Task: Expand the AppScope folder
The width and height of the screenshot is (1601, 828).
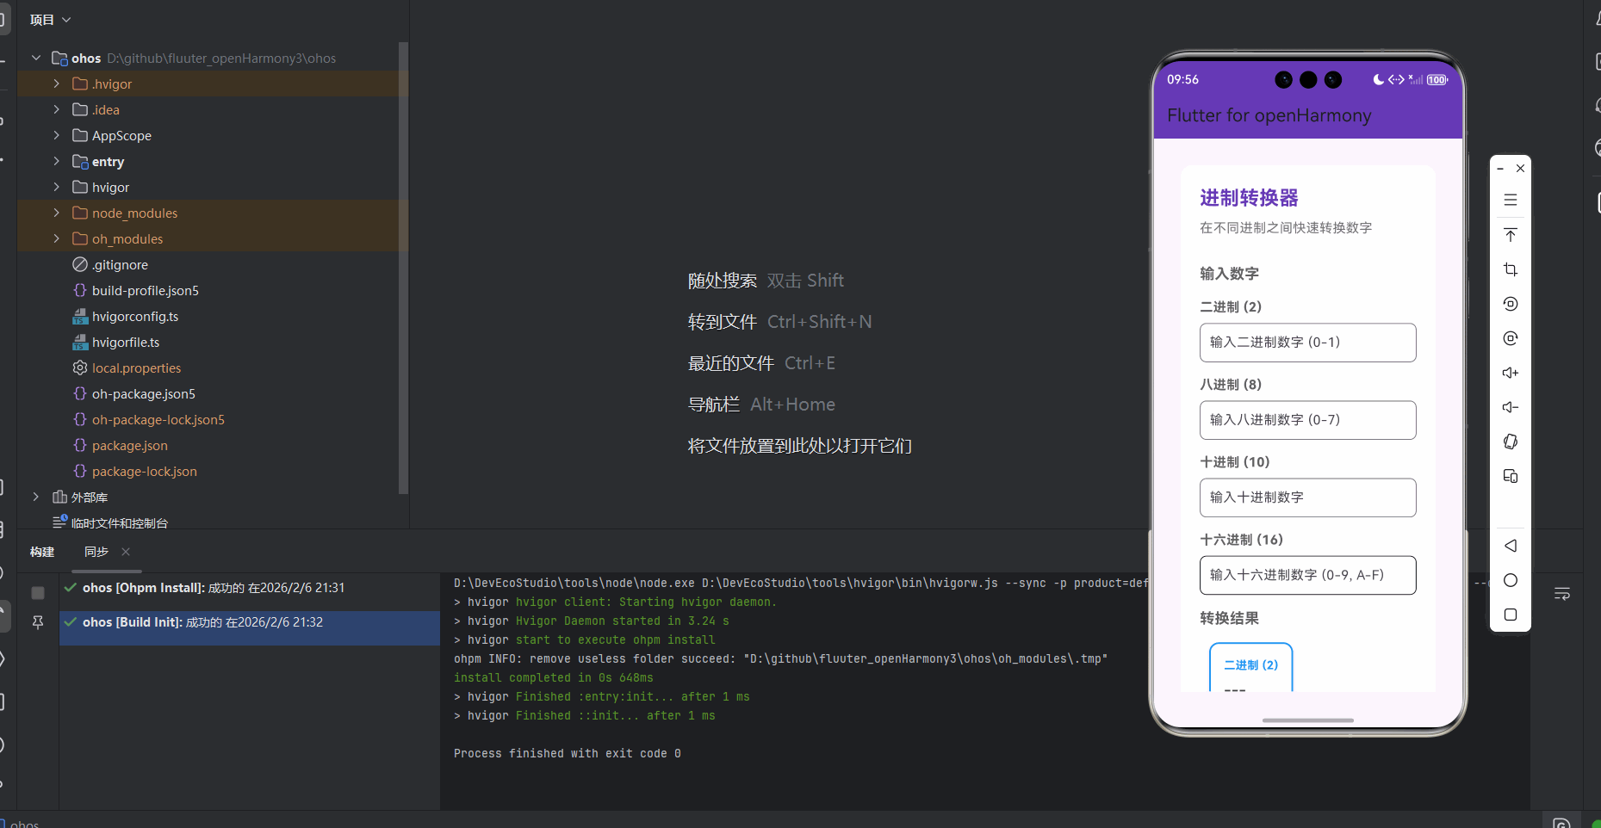Action: pos(57,135)
